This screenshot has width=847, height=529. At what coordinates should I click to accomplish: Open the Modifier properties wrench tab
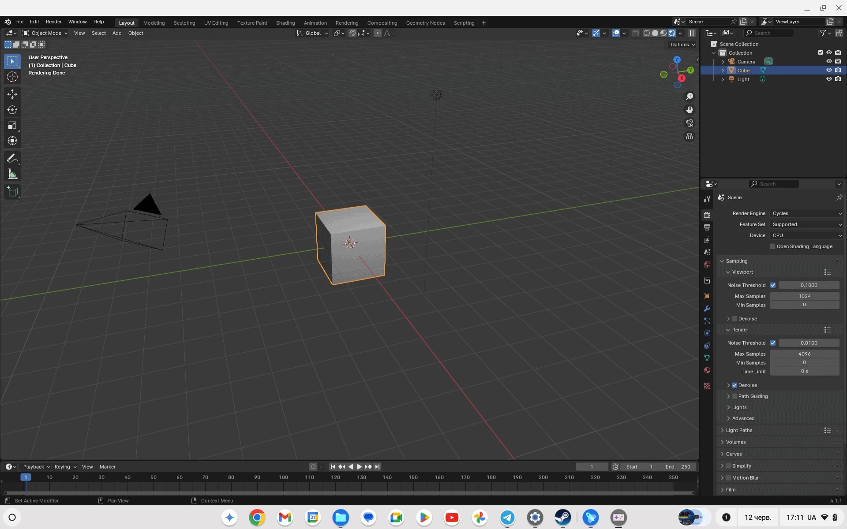click(x=707, y=309)
